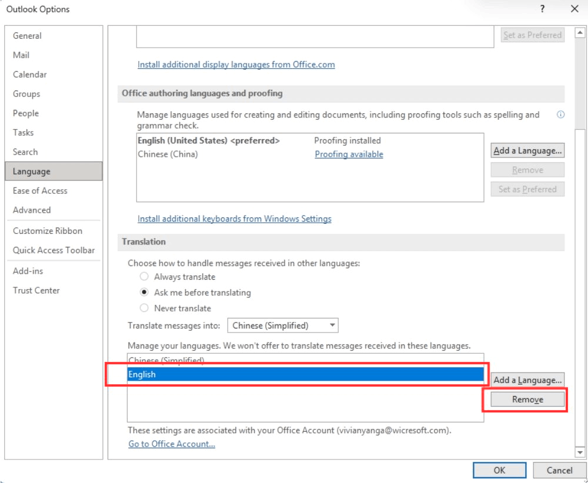The width and height of the screenshot is (588, 483).
Task: Switch to the Mail options category
Action: tap(54, 55)
